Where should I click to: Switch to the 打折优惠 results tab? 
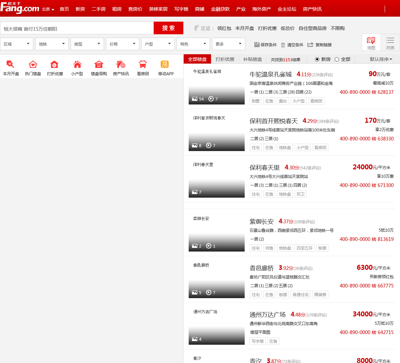225,59
